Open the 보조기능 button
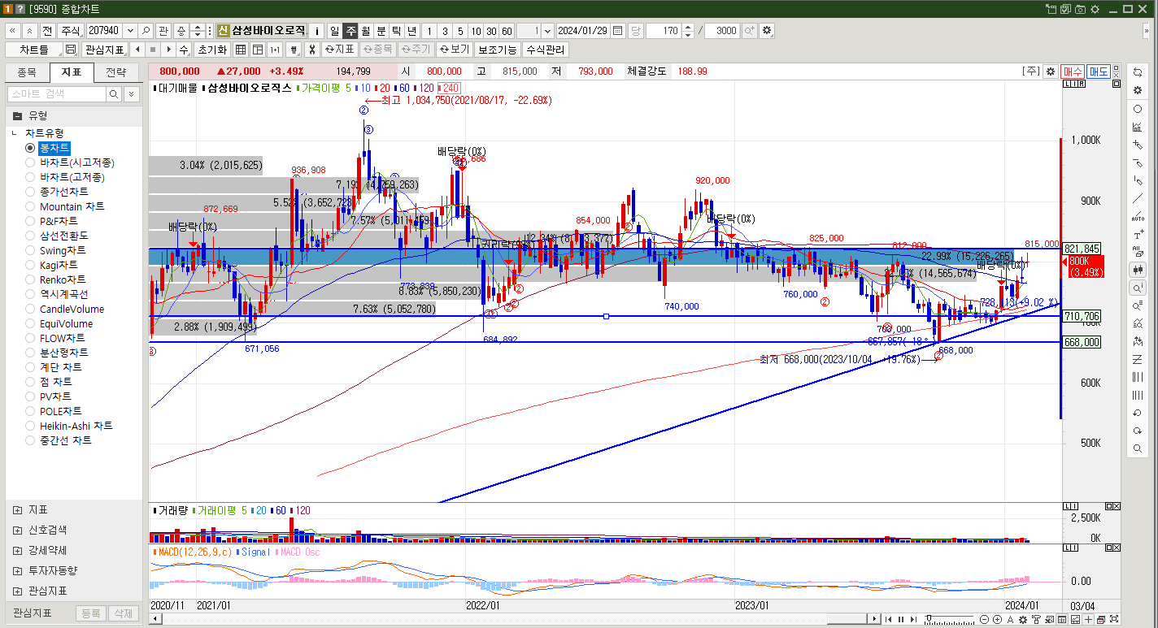The height and width of the screenshot is (628, 1158). [497, 50]
